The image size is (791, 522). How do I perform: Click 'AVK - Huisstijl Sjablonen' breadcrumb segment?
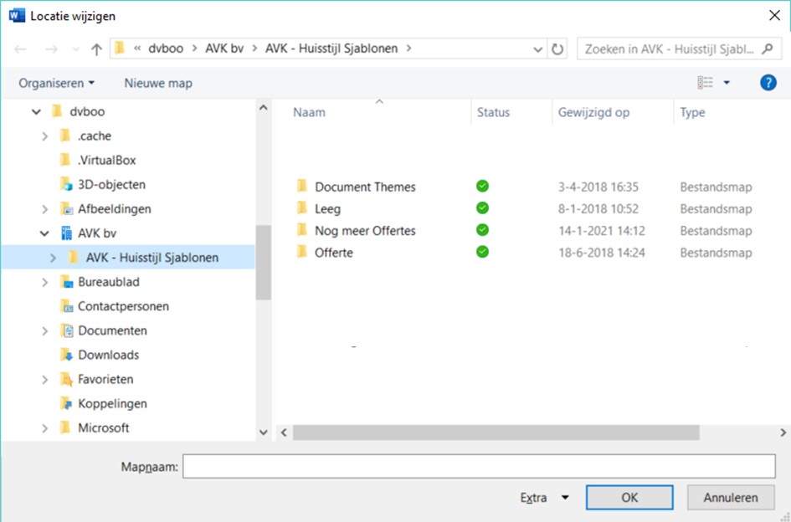click(331, 49)
